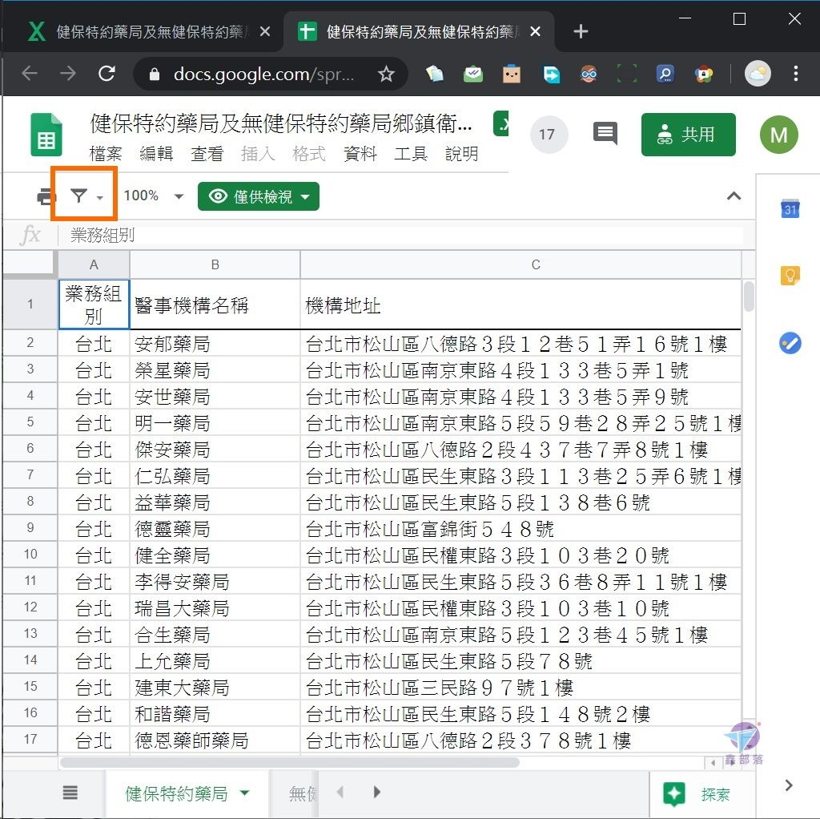Click the Chrome profile avatar
The image size is (820, 819).
click(758, 73)
